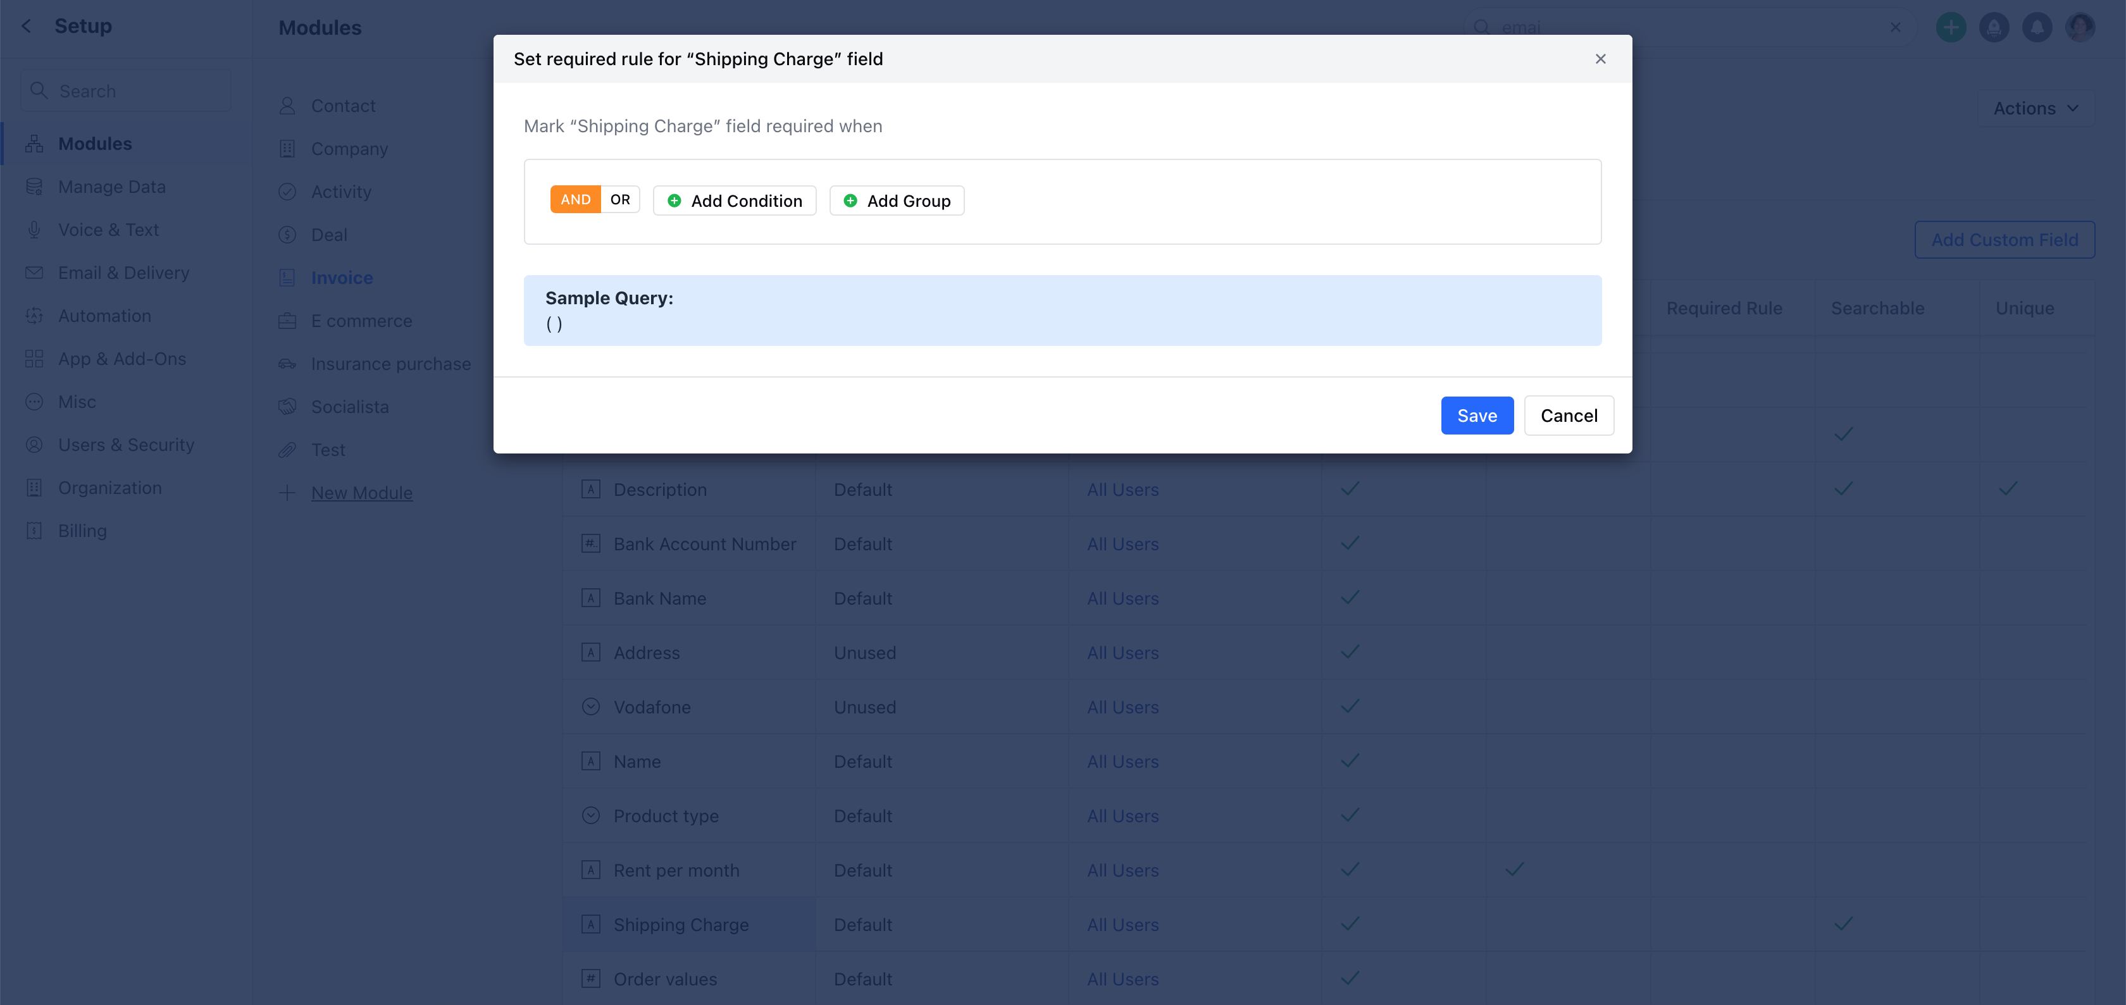Screen dimensions: 2126x1005
Task: Select the Test module
Action: click(x=328, y=449)
